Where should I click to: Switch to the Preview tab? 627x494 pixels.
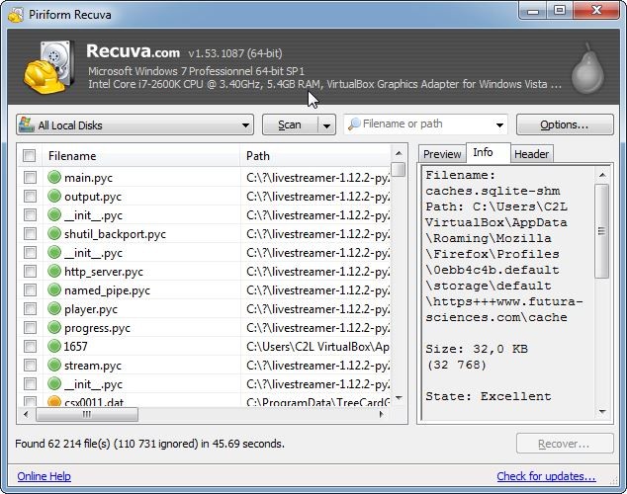pos(442,154)
